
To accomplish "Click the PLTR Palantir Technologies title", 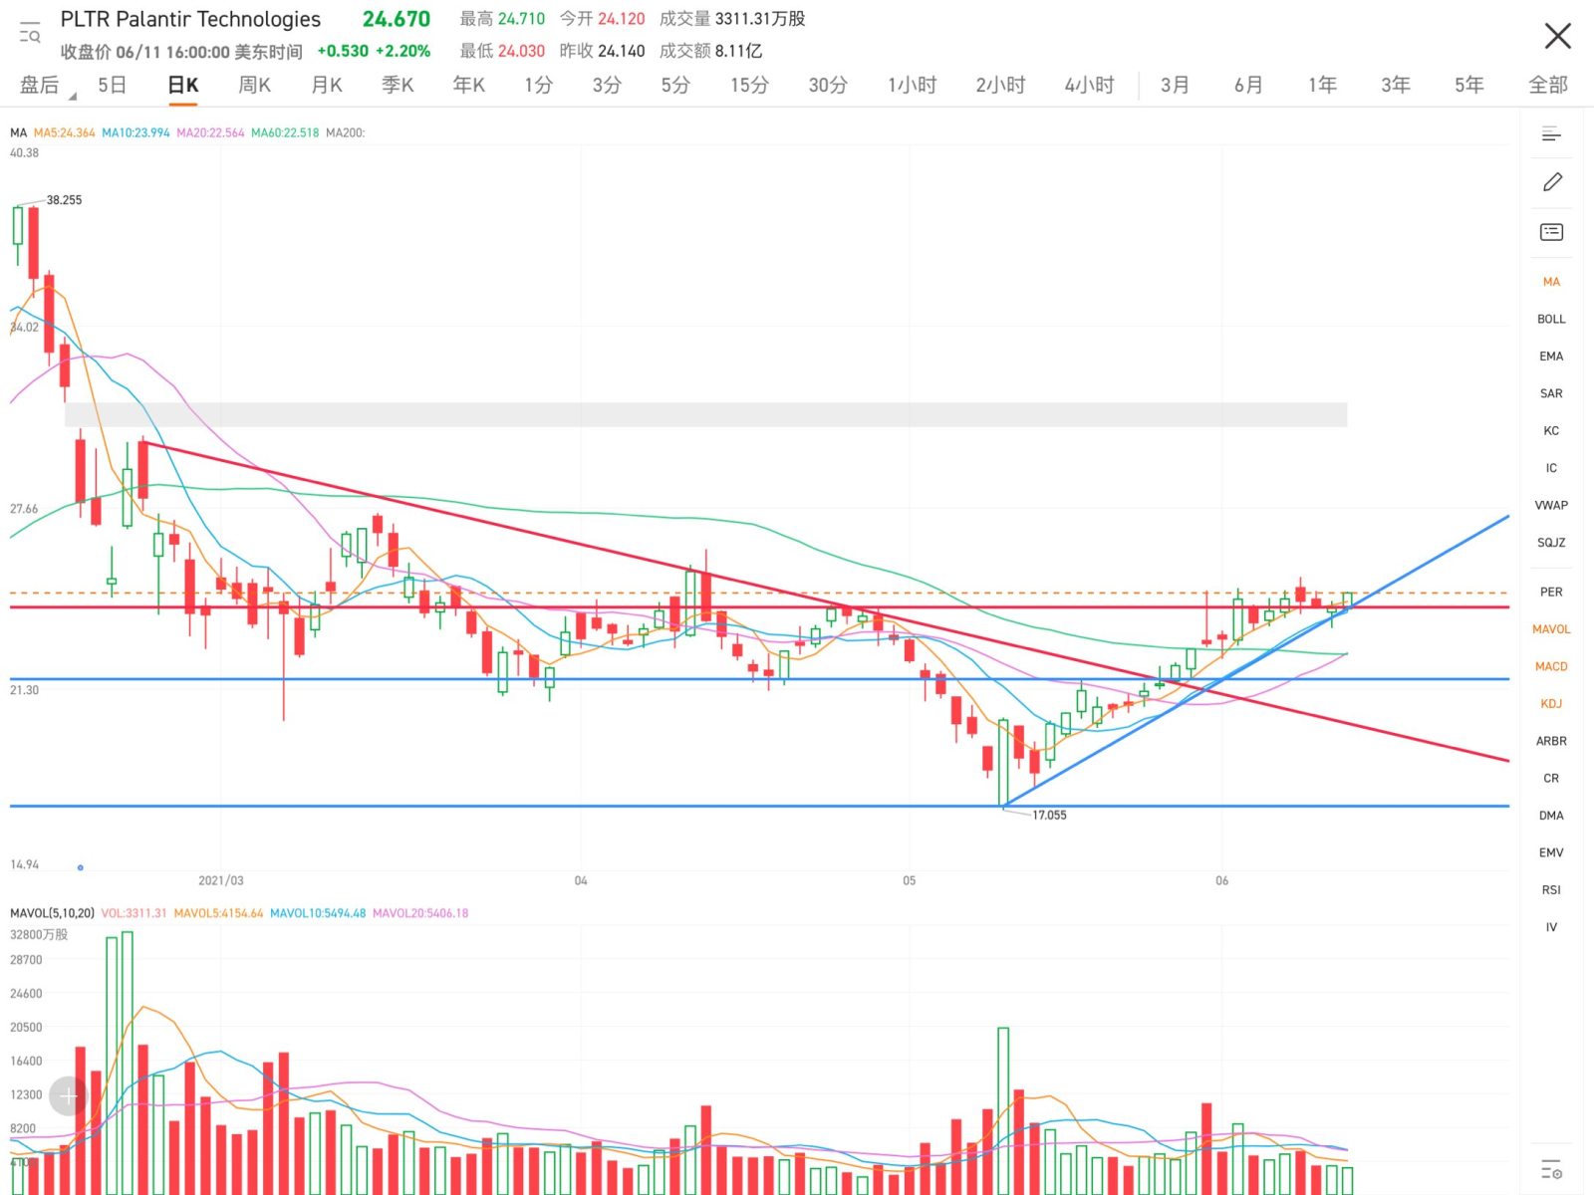I will [x=190, y=19].
